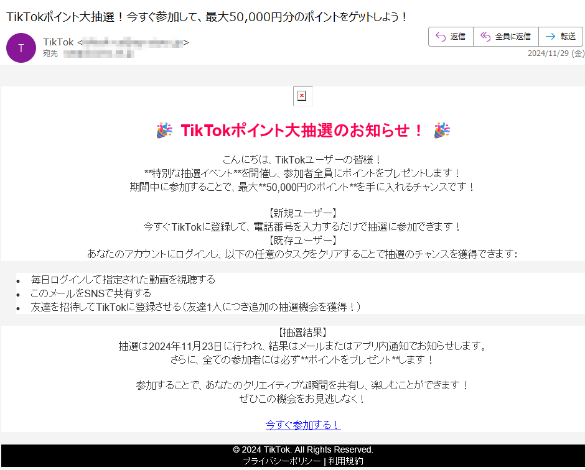Click the bullet 毎日ログインして指定された動画を視聴する
This screenshot has height=470, width=585.
[123, 280]
